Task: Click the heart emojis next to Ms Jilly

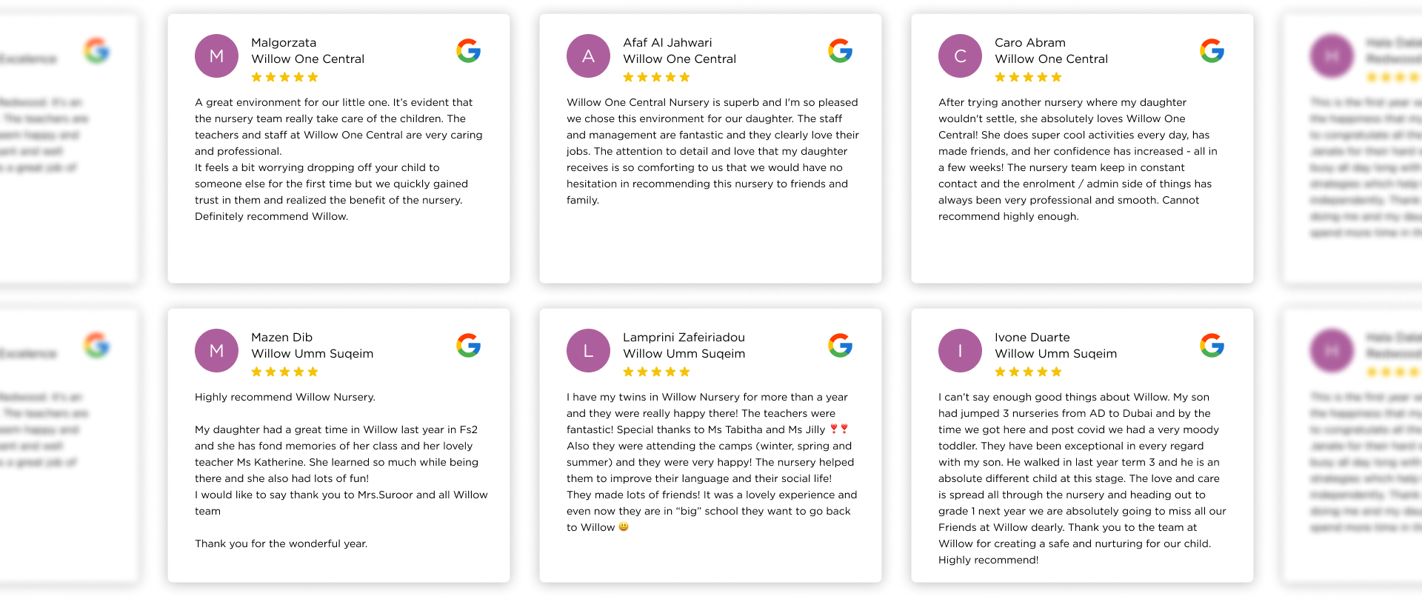Action: pyautogui.click(x=844, y=429)
